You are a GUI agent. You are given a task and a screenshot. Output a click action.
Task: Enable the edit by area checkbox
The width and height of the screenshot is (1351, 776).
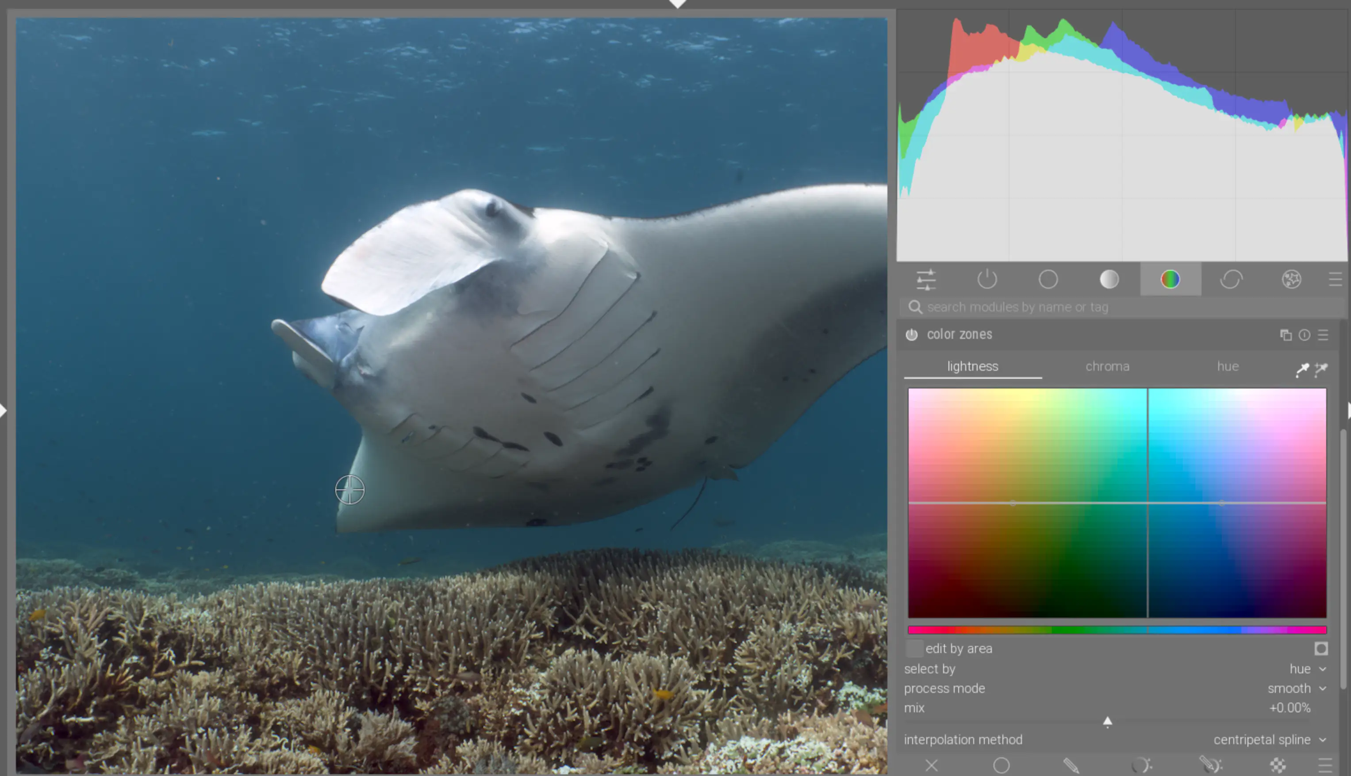point(915,649)
